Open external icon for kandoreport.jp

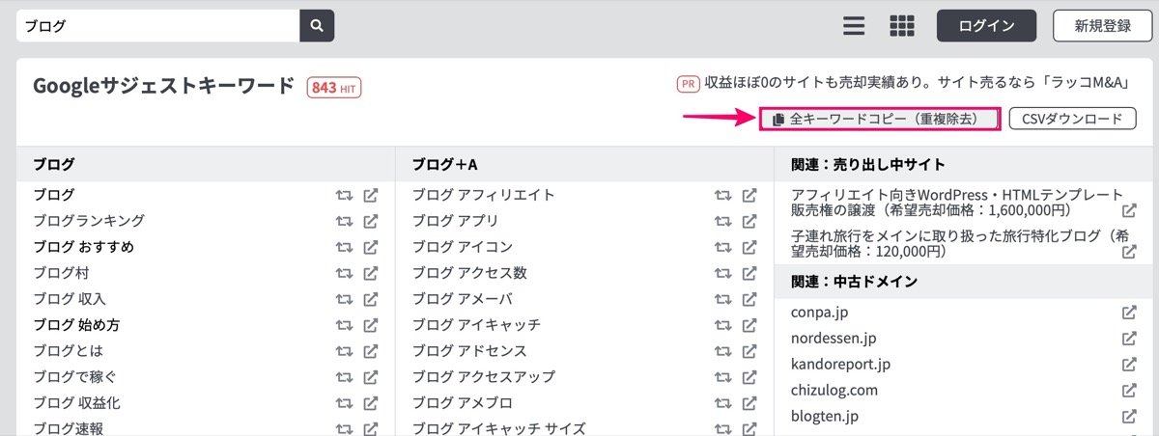[1129, 366]
